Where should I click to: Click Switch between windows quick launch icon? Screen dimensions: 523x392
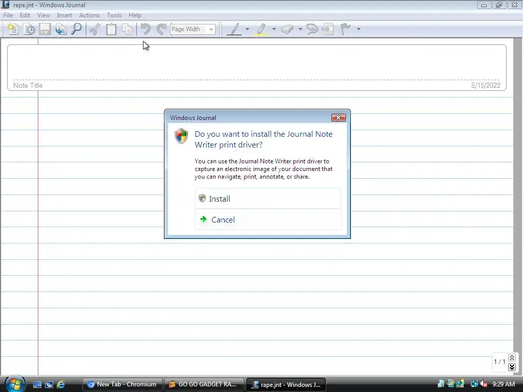[x=49, y=384]
